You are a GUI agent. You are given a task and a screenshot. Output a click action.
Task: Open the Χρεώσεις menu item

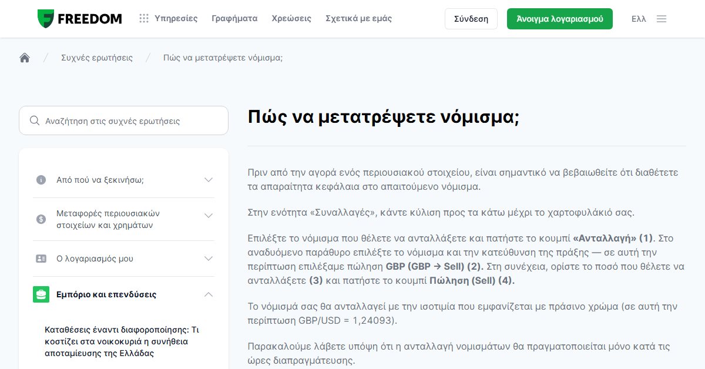(x=291, y=19)
